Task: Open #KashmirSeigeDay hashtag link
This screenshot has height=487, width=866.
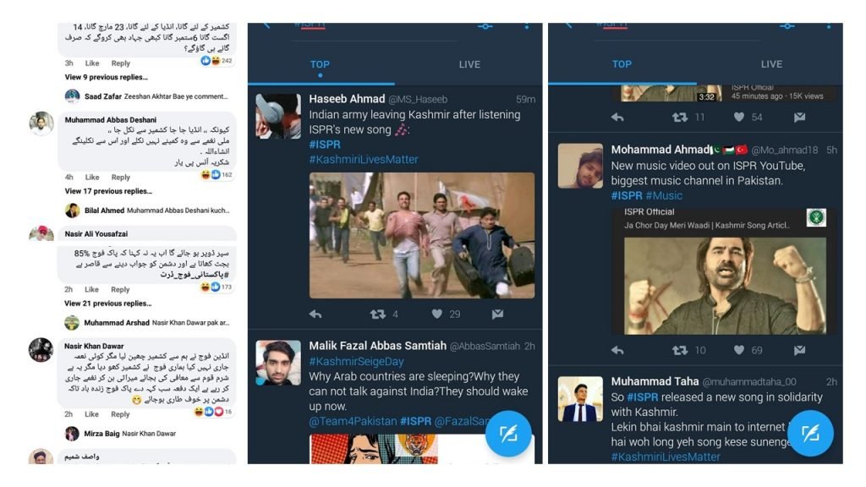Action: [x=356, y=362]
